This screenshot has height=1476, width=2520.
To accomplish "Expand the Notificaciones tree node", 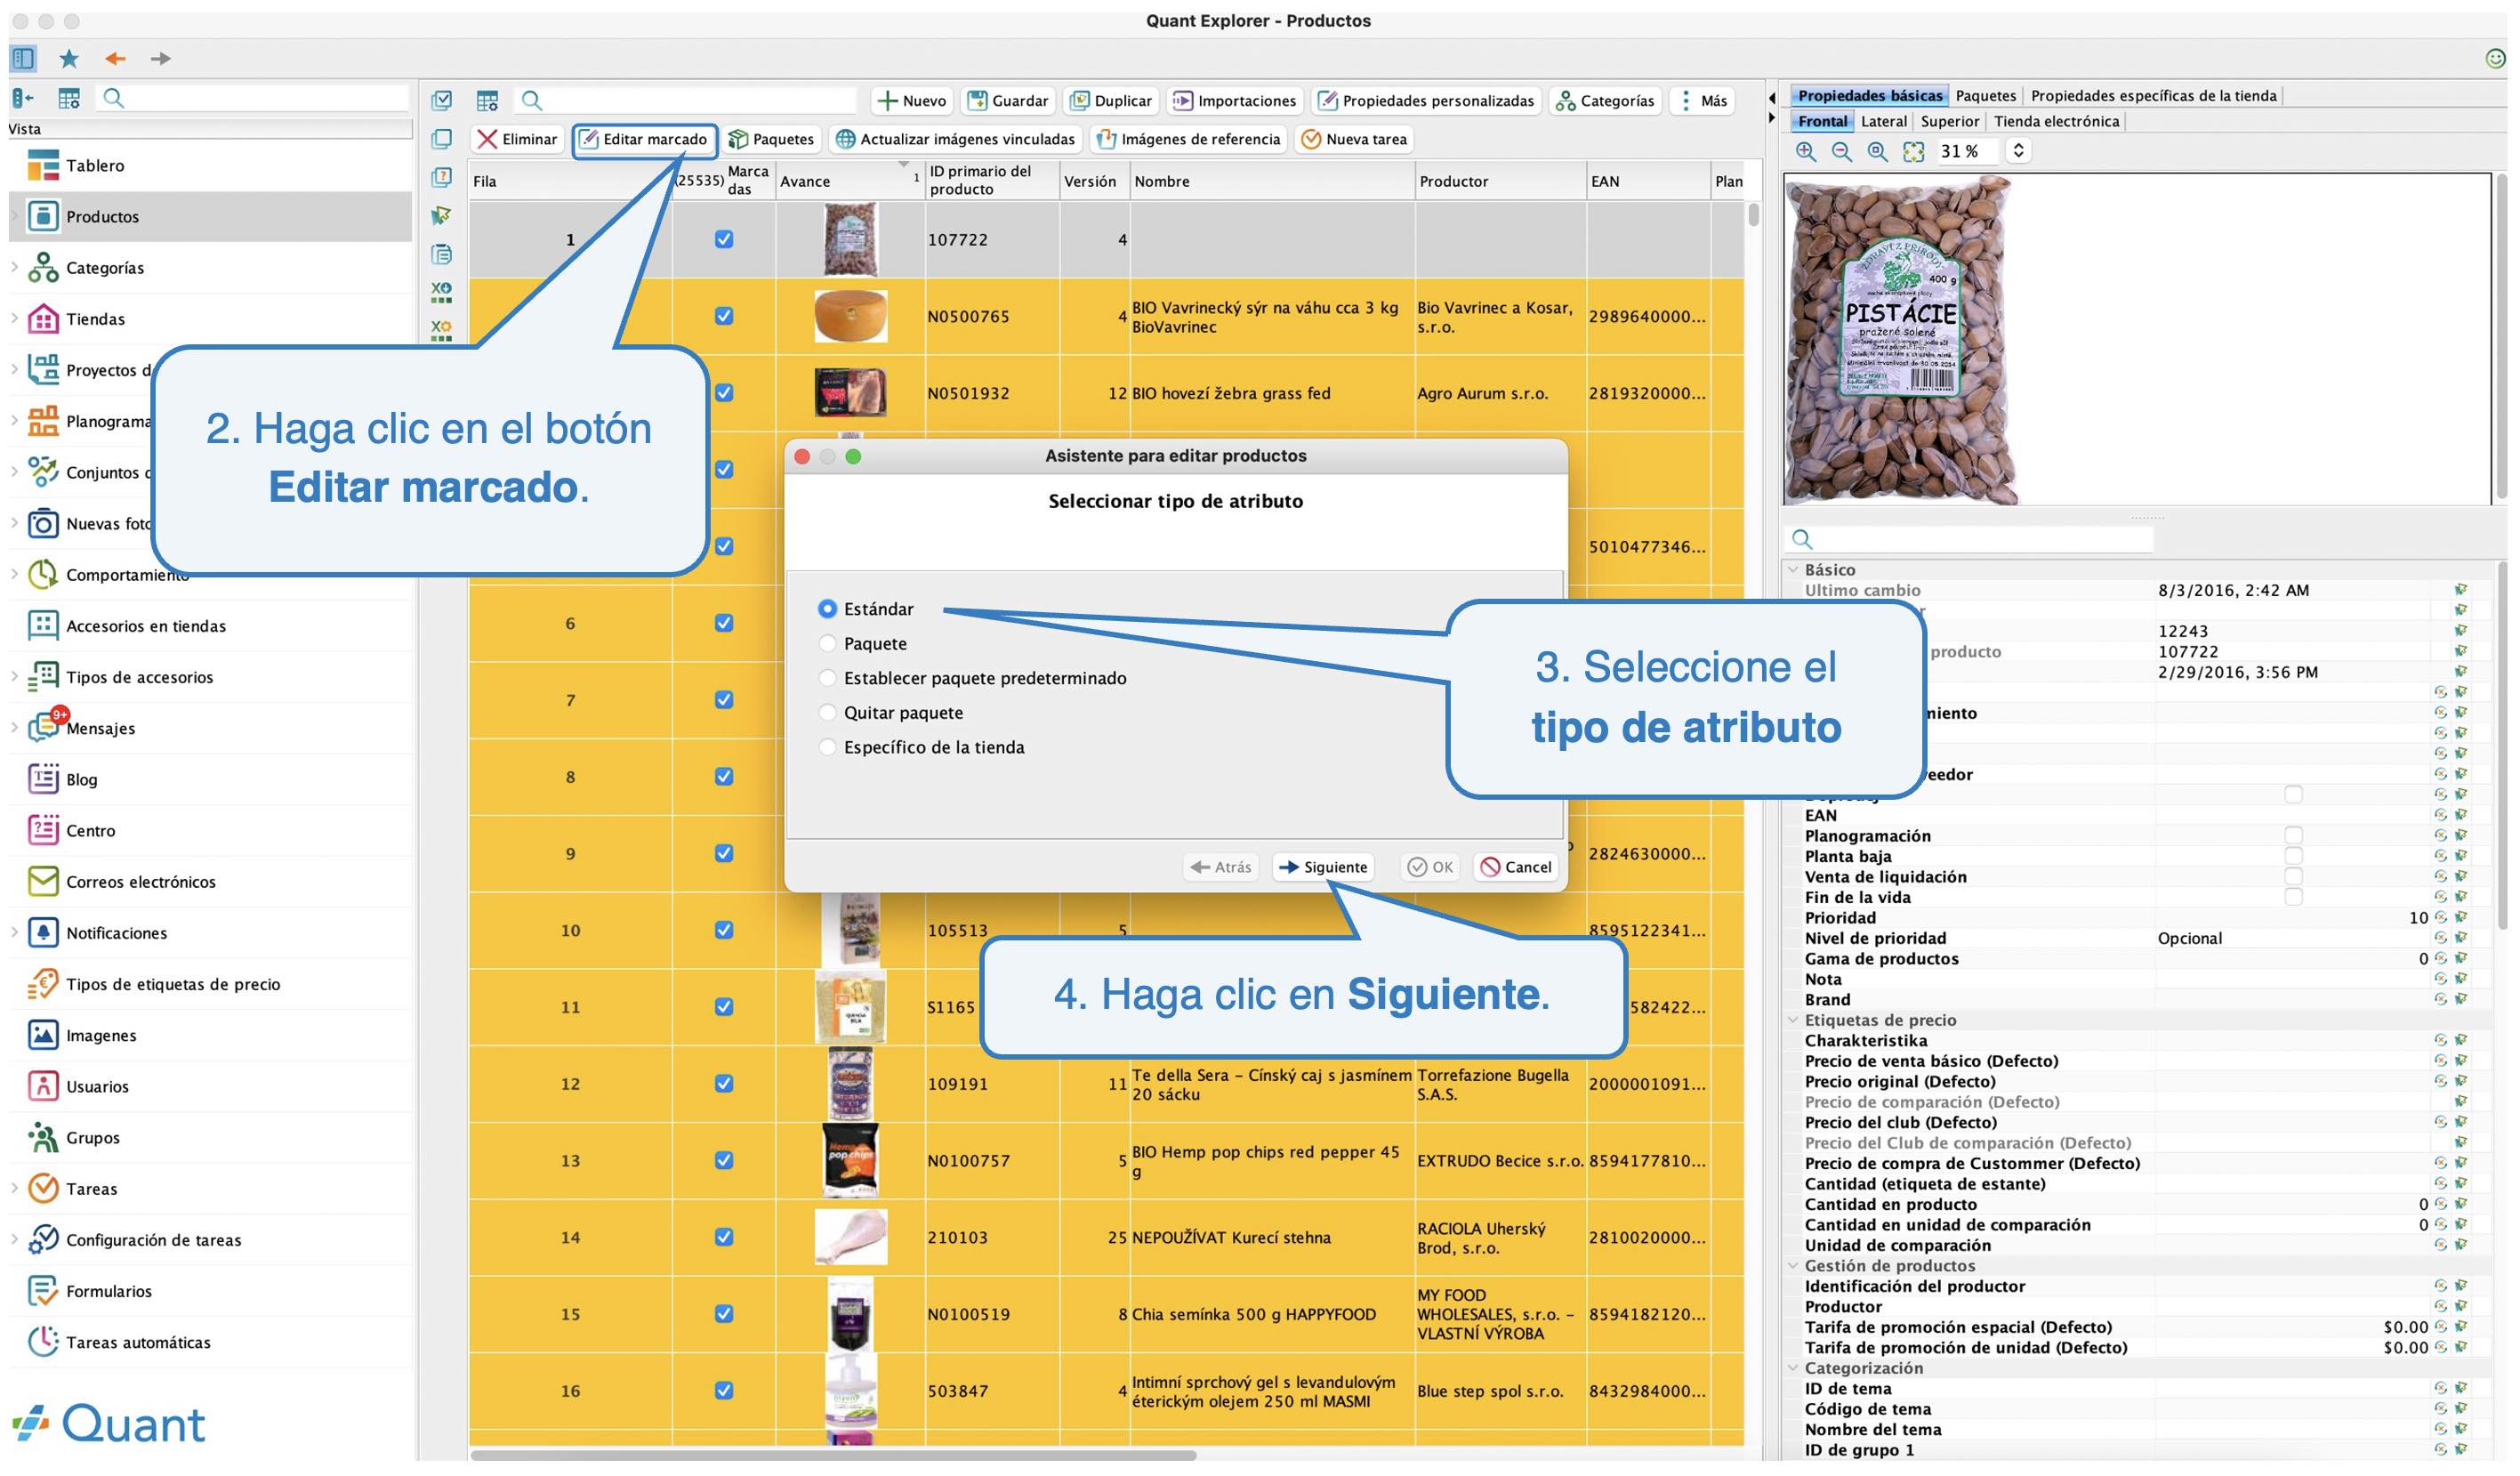I will pos(14,932).
